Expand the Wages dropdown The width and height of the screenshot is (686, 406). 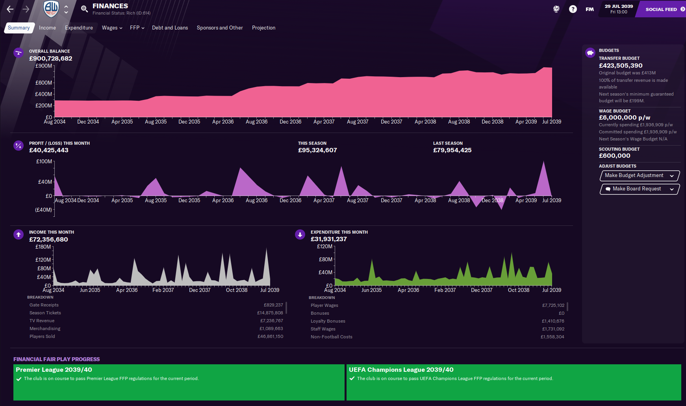pos(112,28)
